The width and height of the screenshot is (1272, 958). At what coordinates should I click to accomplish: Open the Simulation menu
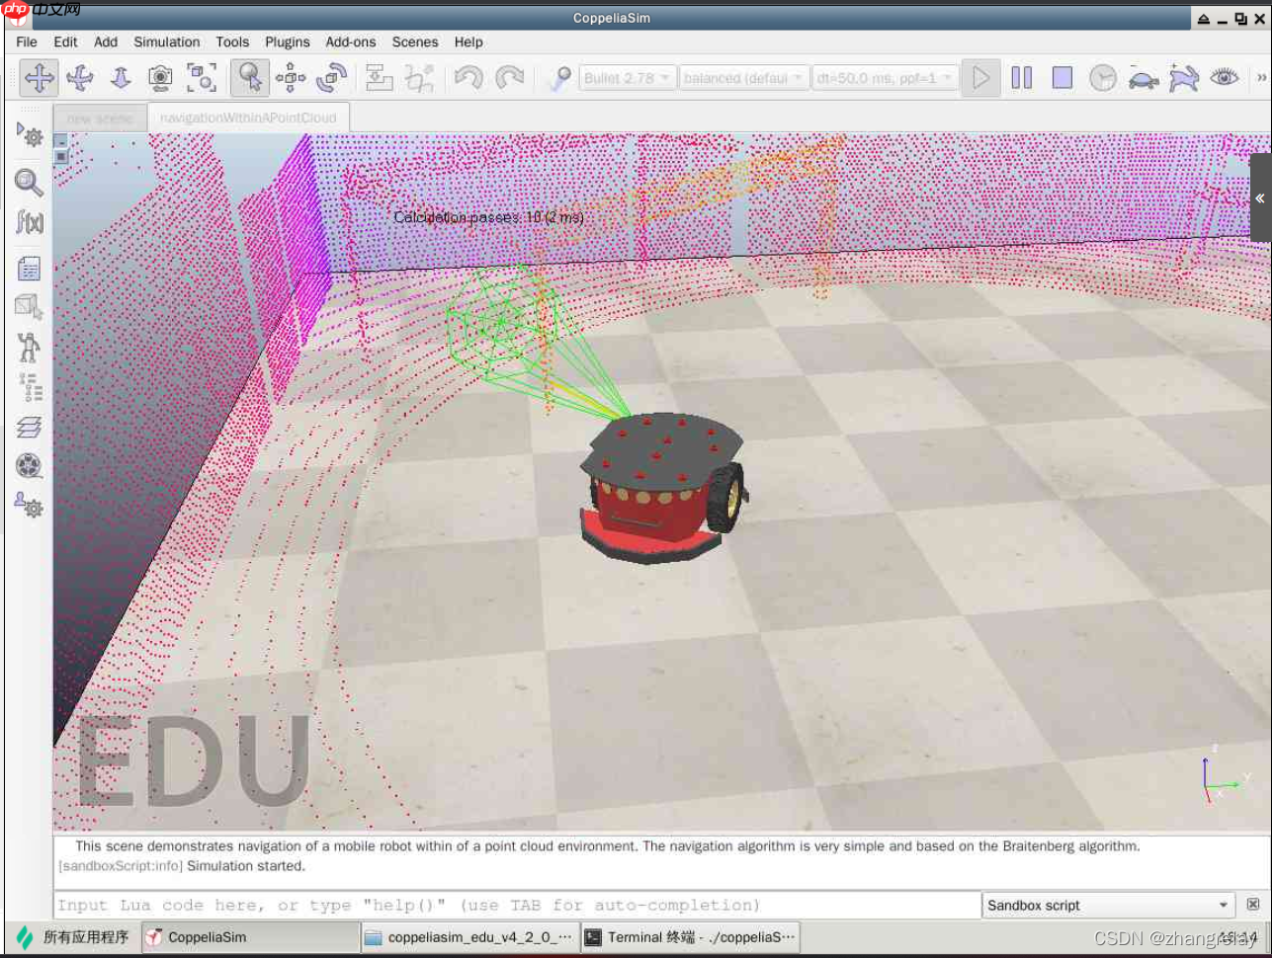pos(166,41)
